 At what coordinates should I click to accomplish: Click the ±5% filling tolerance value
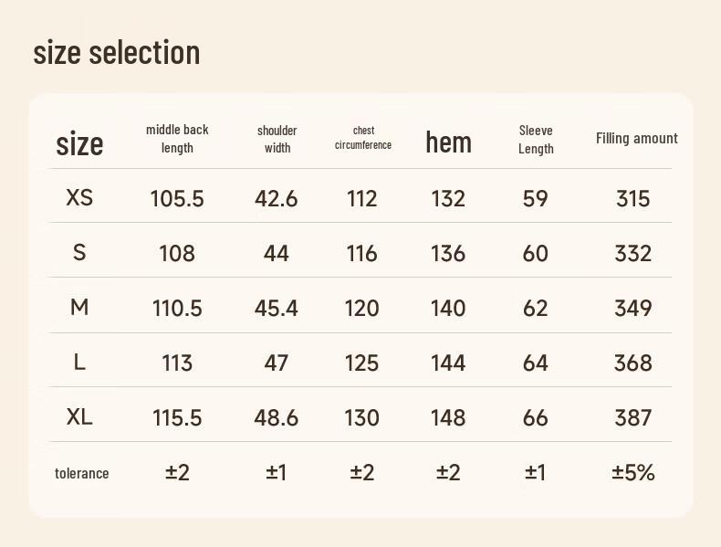coord(633,472)
